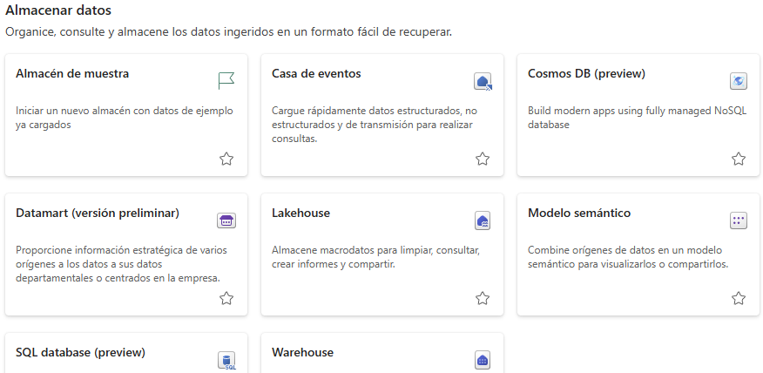This screenshot has height=373, width=763.
Task: Toggle the favorite star on the Lakehouse card
Action: click(483, 298)
